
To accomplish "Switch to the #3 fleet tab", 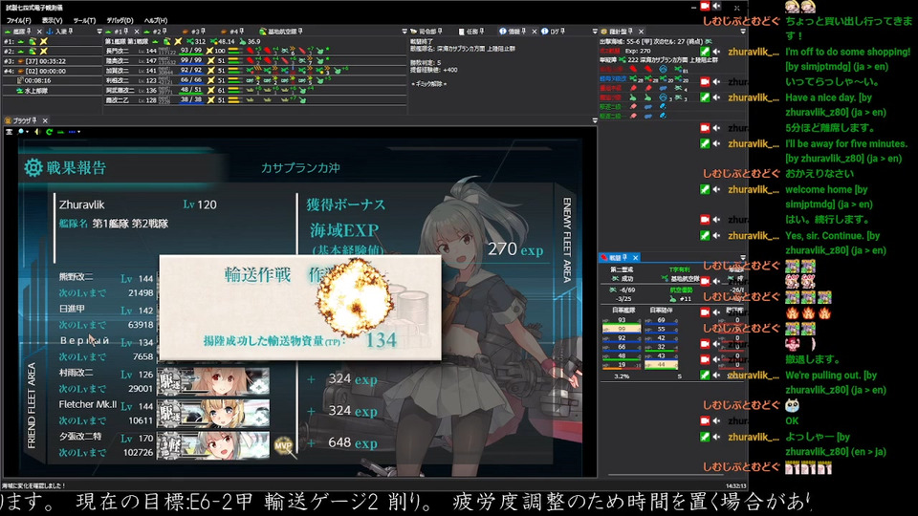I will [194, 32].
